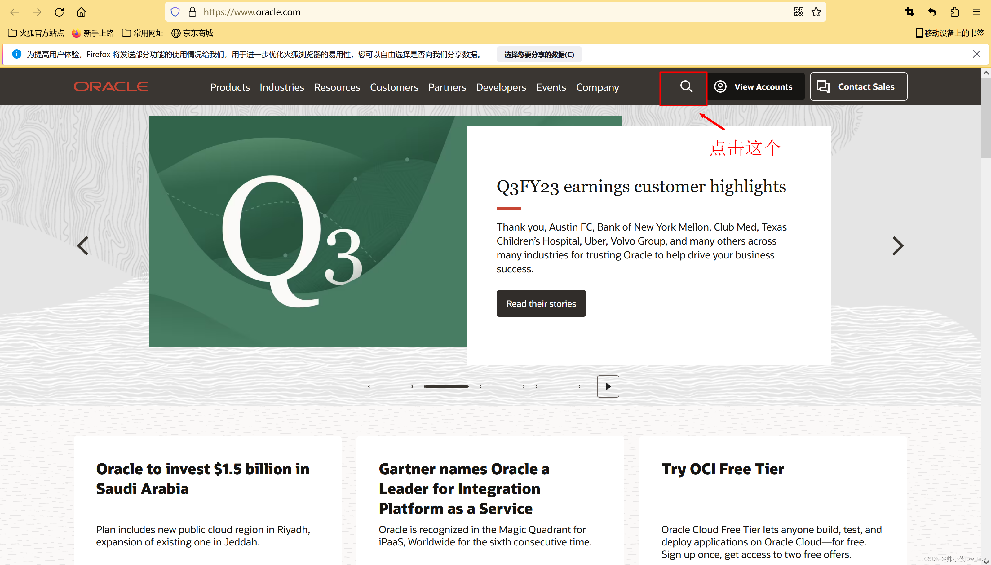
Task: Select the first carousel slide indicator
Action: point(390,386)
